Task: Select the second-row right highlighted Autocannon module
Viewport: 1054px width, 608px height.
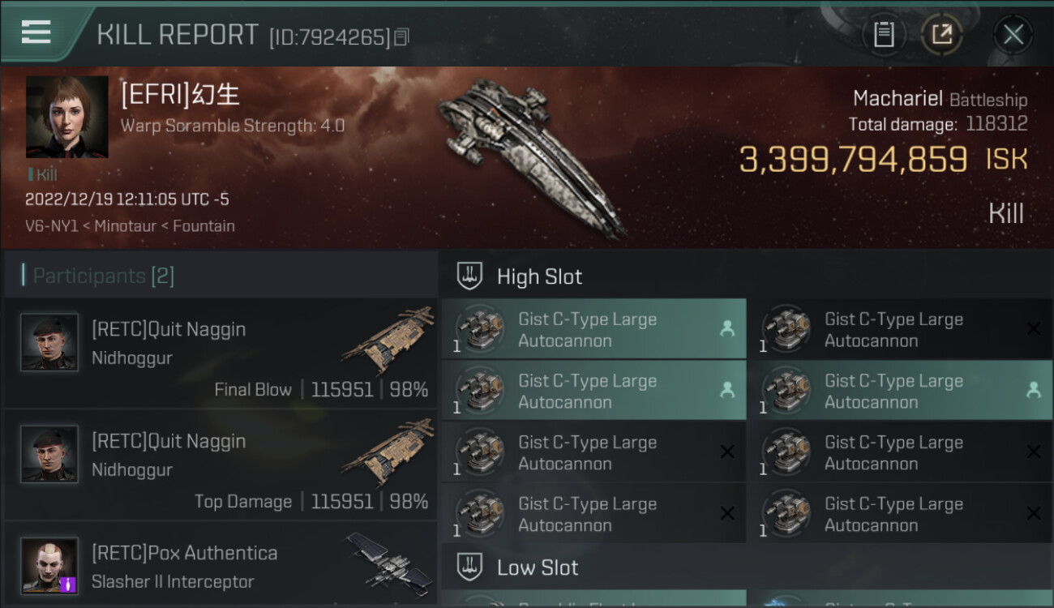Action: (900, 391)
